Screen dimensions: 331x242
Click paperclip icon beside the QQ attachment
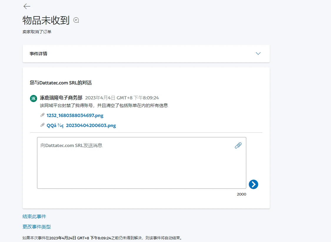(x=42, y=125)
